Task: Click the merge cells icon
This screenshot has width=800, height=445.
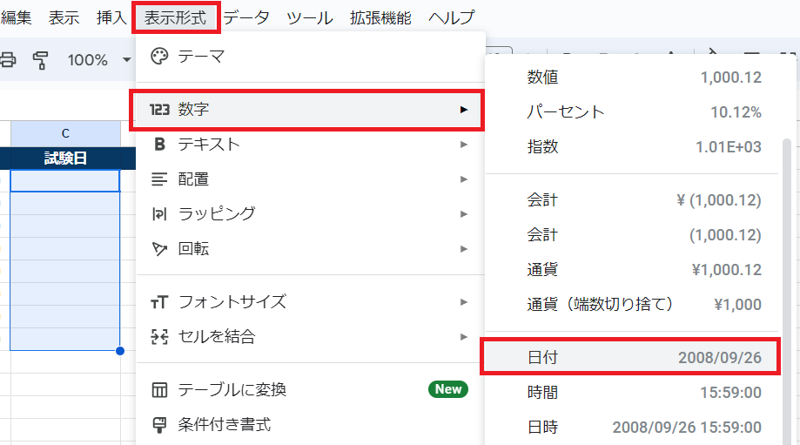Action: (159, 337)
